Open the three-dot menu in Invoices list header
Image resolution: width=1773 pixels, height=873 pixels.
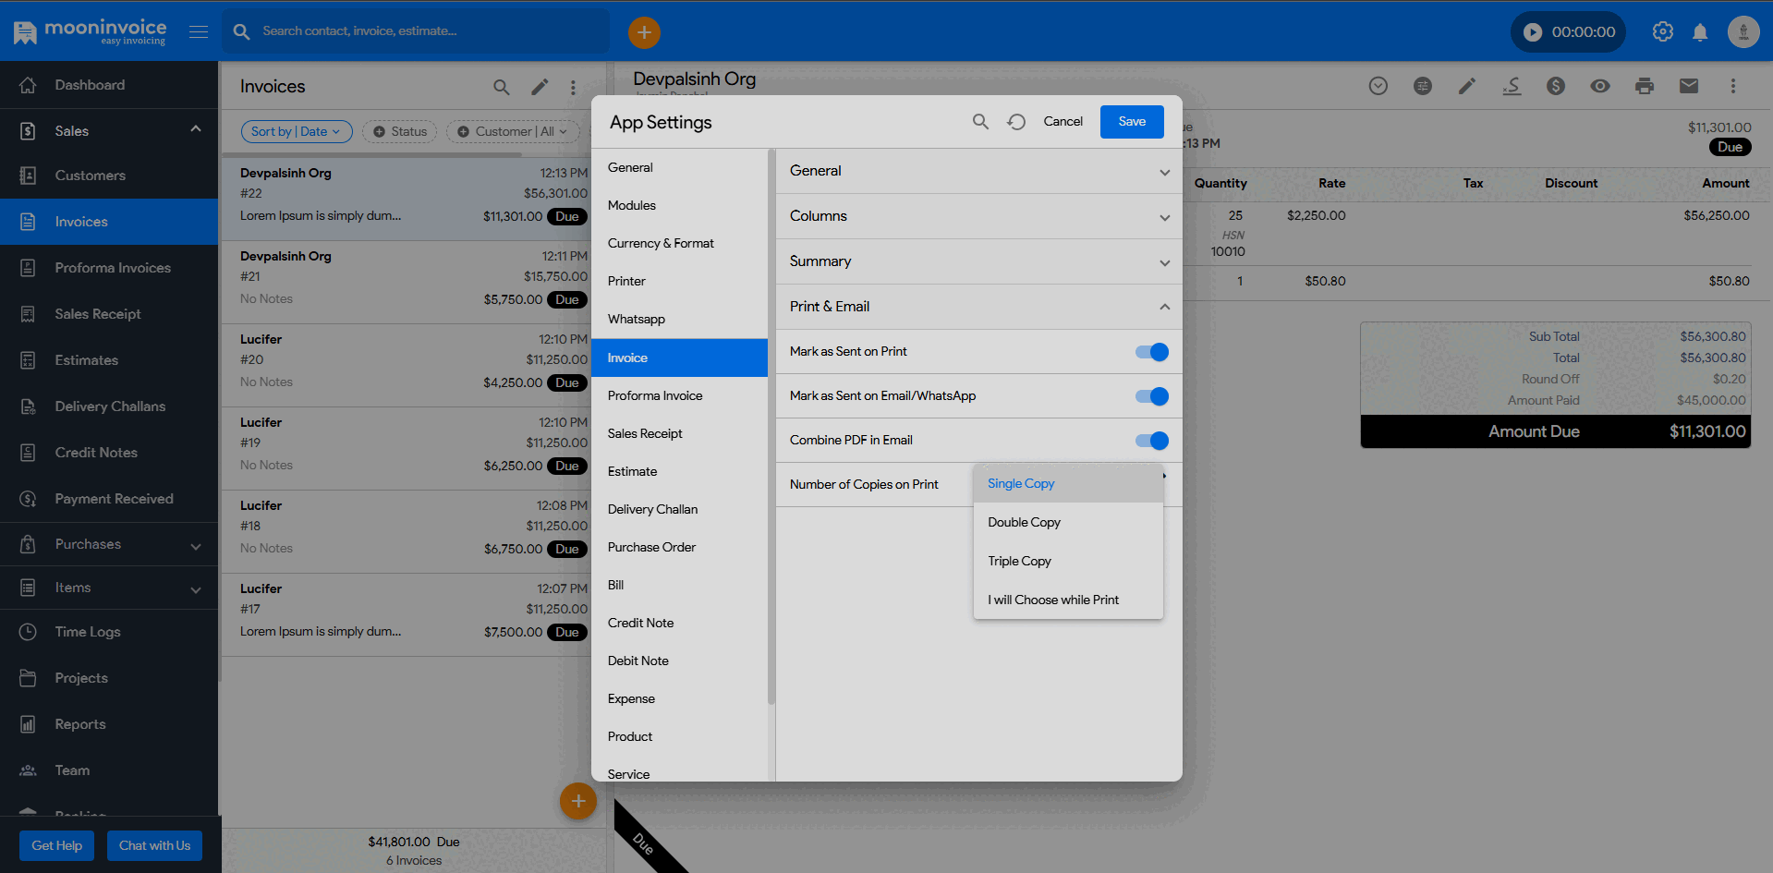tap(573, 87)
